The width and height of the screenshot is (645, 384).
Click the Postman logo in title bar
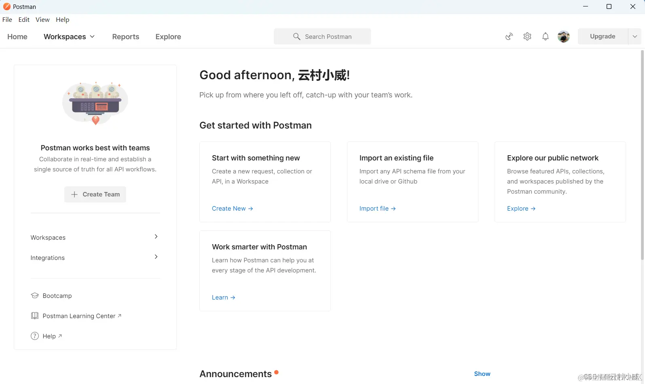point(7,6)
